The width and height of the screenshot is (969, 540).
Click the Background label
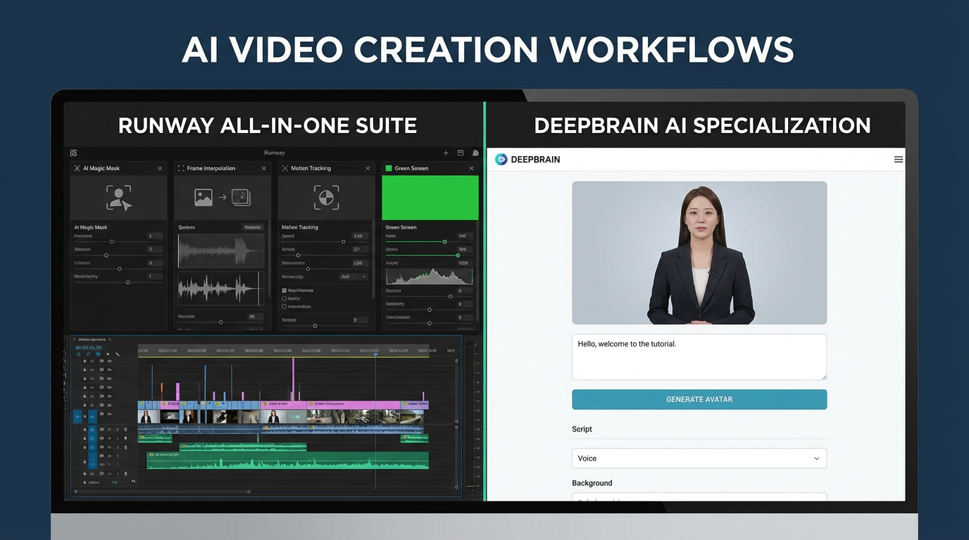coord(592,483)
